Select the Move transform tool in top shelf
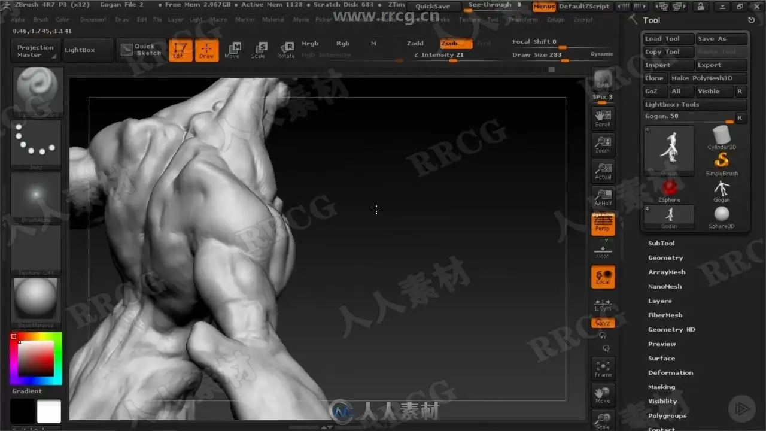766x431 pixels. pos(232,51)
